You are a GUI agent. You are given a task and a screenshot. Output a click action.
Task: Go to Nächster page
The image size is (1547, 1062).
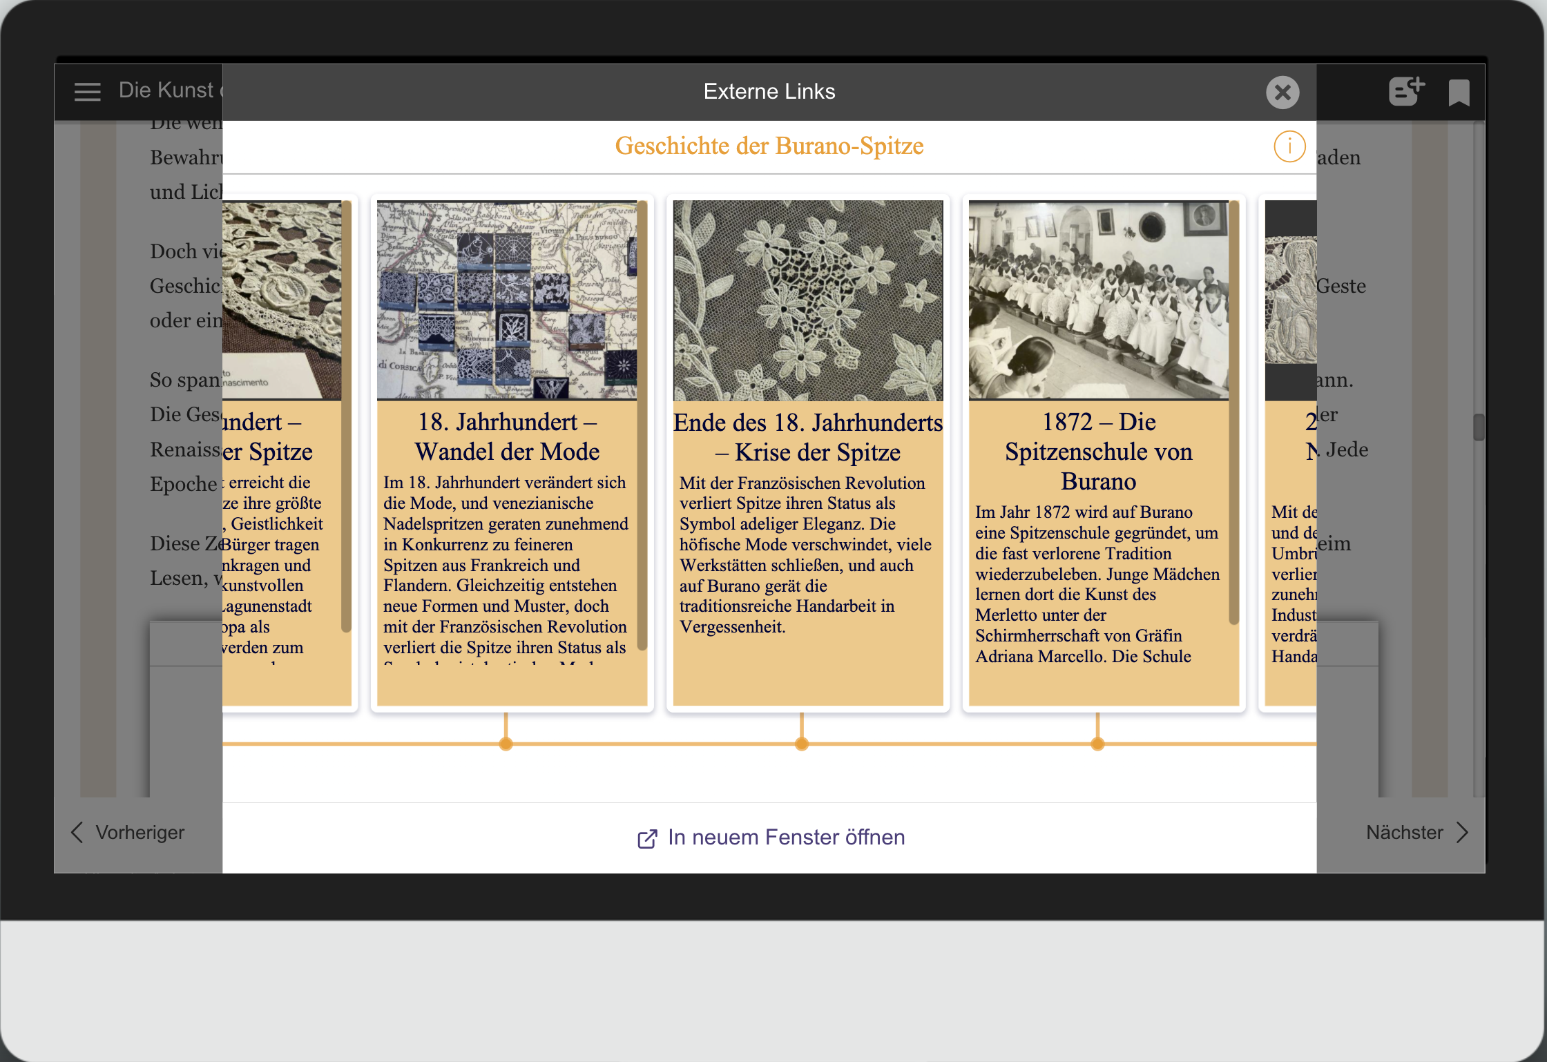pyautogui.click(x=1404, y=833)
